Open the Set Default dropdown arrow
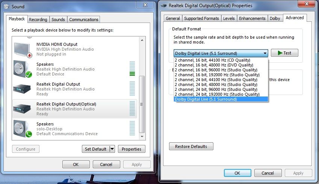 point(112,149)
